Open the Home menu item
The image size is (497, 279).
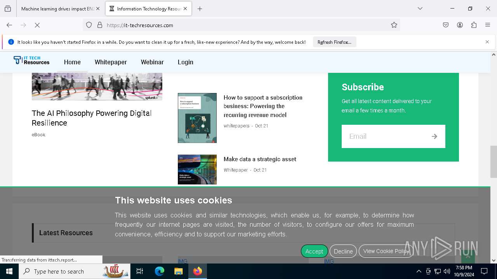coord(72,62)
